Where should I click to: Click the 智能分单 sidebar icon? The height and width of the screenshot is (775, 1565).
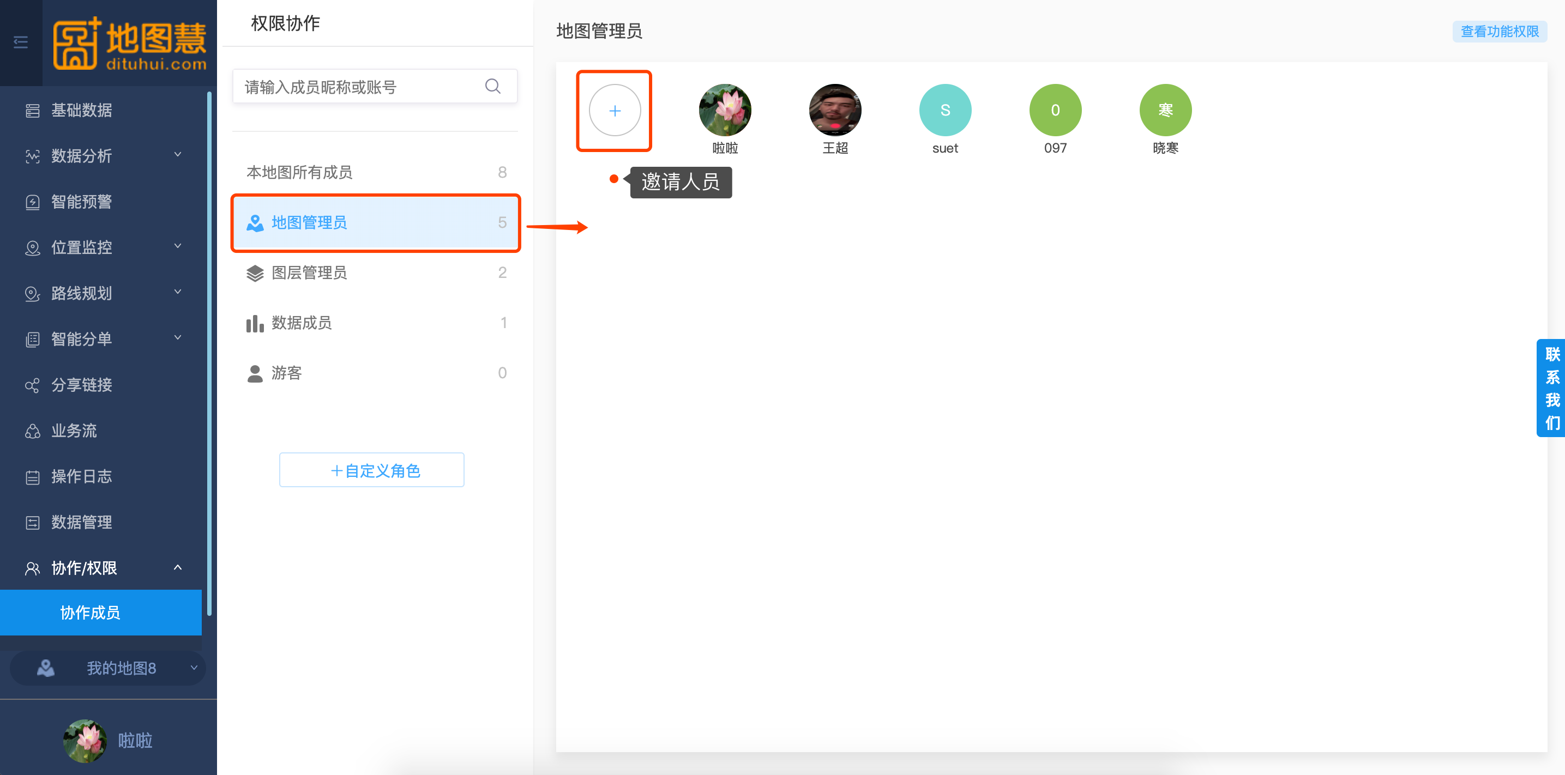tap(33, 340)
